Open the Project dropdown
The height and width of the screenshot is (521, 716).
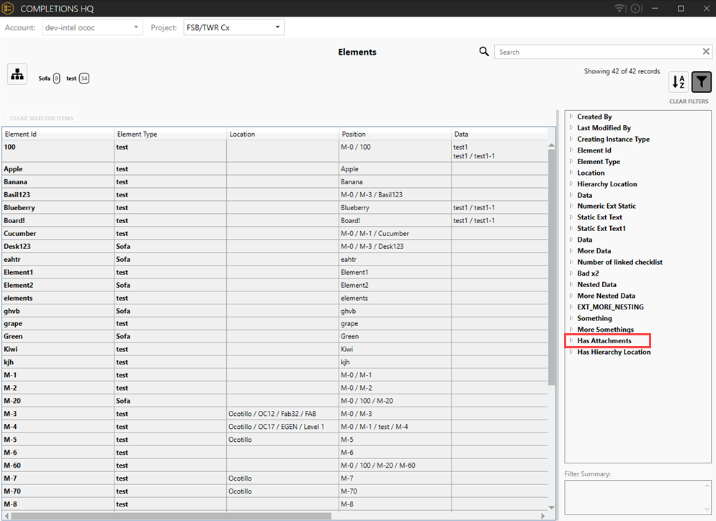[233, 27]
